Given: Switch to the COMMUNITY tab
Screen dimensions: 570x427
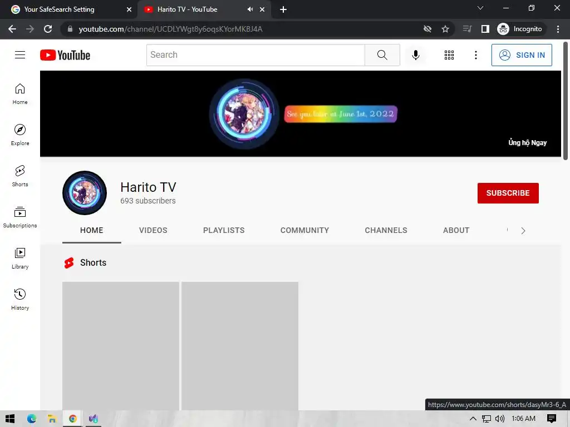Looking at the screenshot, I should (x=304, y=231).
